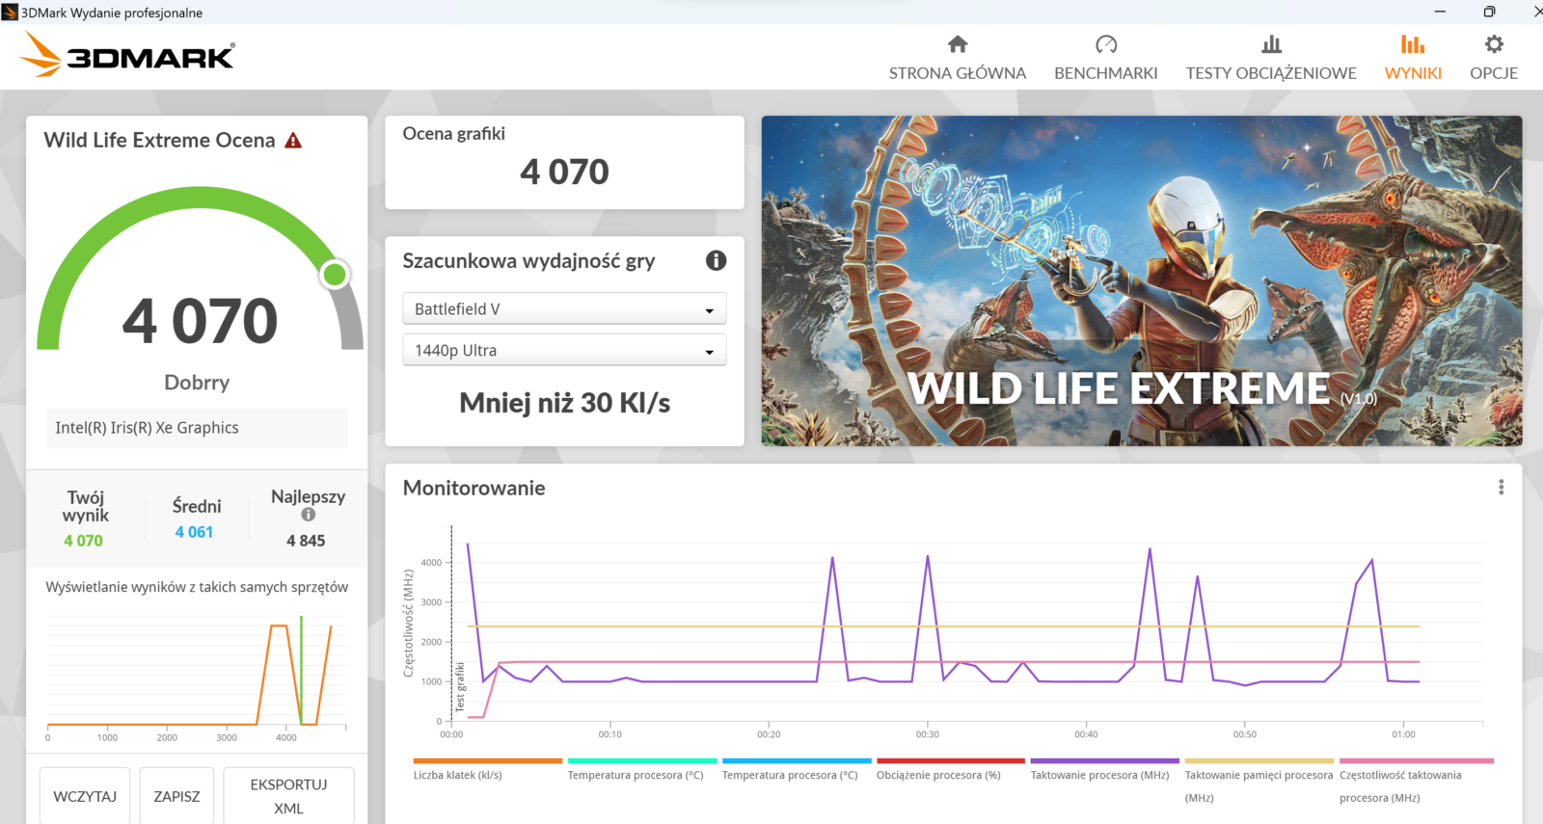The height and width of the screenshot is (824, 1543).
Task: Open Benchmarki via the gauge icon
Action: [x=1105, y=44]
